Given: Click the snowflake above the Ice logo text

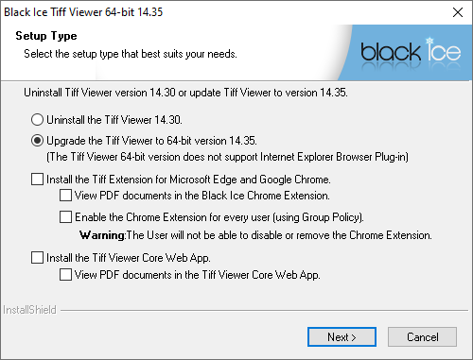Looking at the screenshot, I should [429, 41].
